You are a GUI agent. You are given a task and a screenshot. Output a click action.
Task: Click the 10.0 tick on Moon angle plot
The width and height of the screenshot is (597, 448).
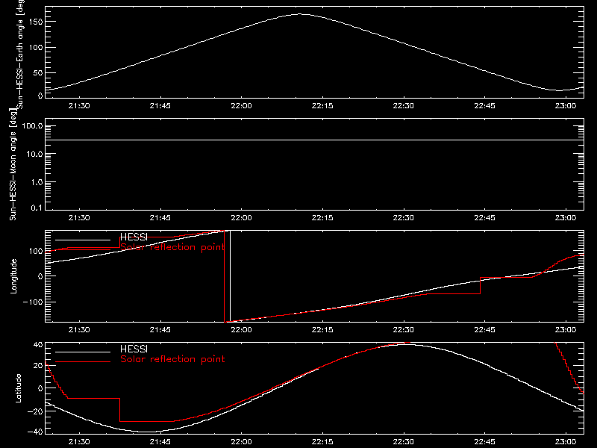click(34, 155)
